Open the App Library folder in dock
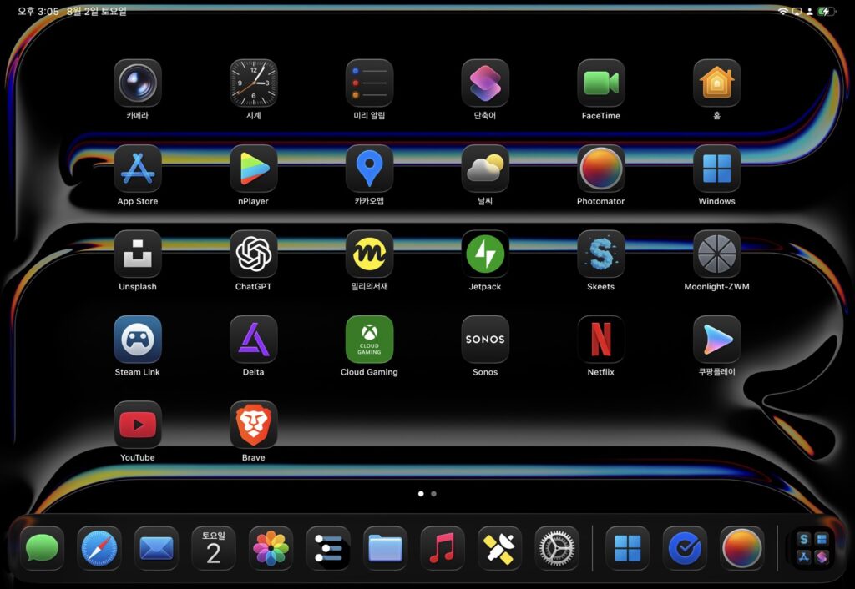Screen dimensions: 855x589 (812, 548)
